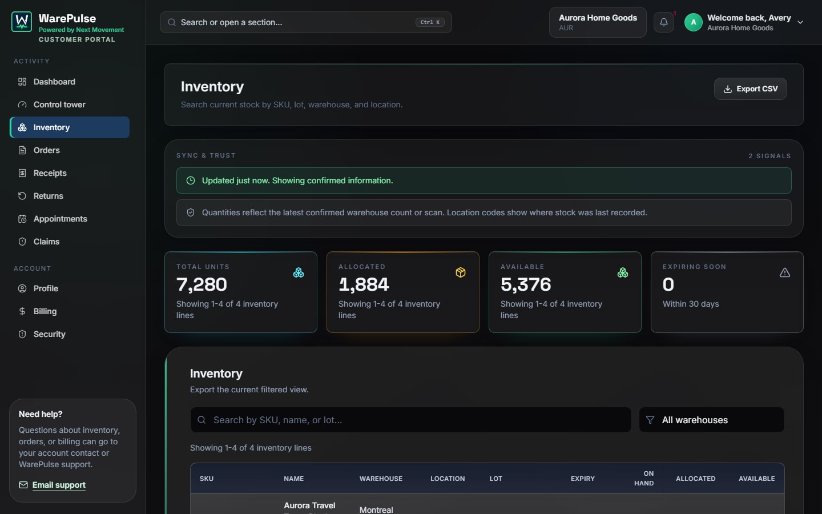
Task: Click the SKU column header
Action: pos(207,479)
